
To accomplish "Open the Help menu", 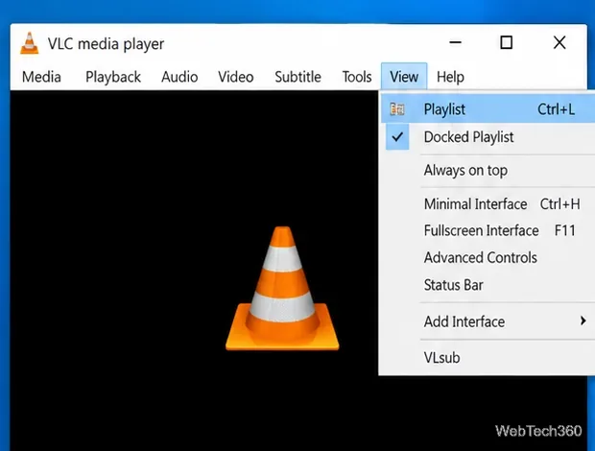I will [450, 77].
